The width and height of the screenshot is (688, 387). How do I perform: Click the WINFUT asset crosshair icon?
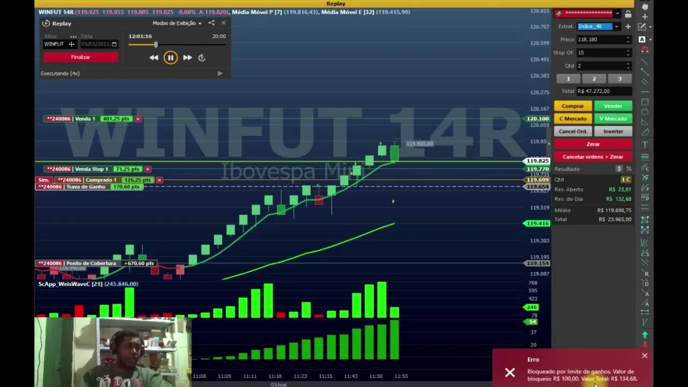click(x=71, y=44)
